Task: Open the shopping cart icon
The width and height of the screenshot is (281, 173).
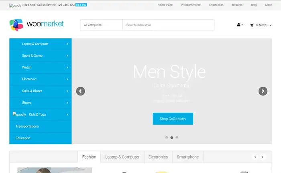Action: pyautogui.click(x=252, y=25)
